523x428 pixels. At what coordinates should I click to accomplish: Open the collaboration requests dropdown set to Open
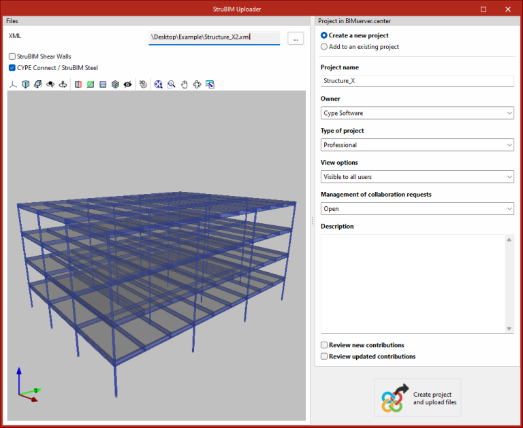(x=417, y=209)
